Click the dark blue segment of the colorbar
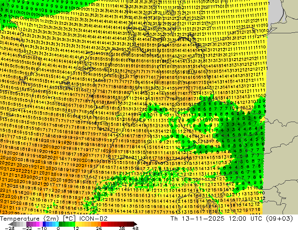This screenshot has width=298, height=230. pyautogui.click(x=44, y=224)
